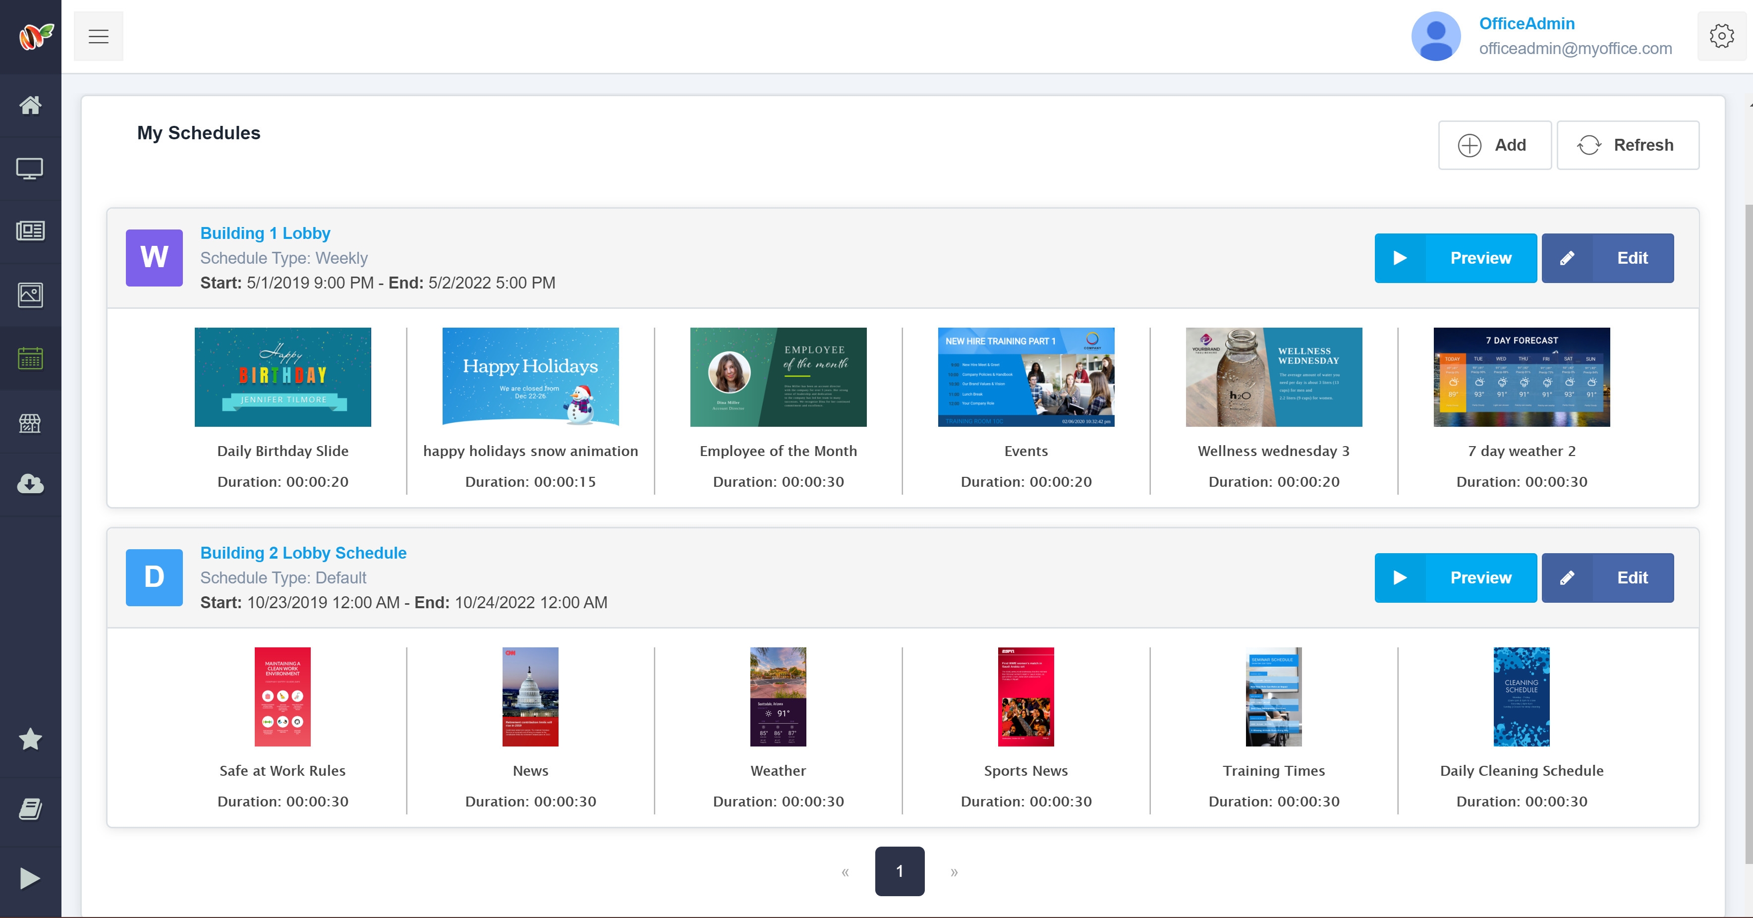Image resolution: width=1753 pixels, height=918 pixels.
Task: Click the Add schedule button
Action: pos(1494,145)
